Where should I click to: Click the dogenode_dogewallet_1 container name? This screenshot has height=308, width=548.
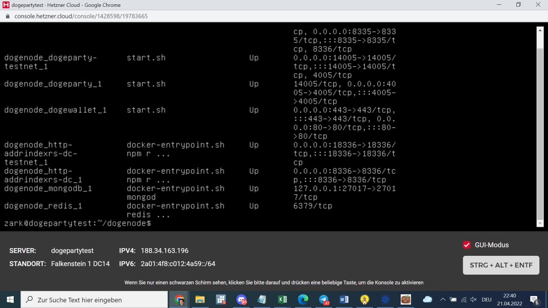click(55, 110)
